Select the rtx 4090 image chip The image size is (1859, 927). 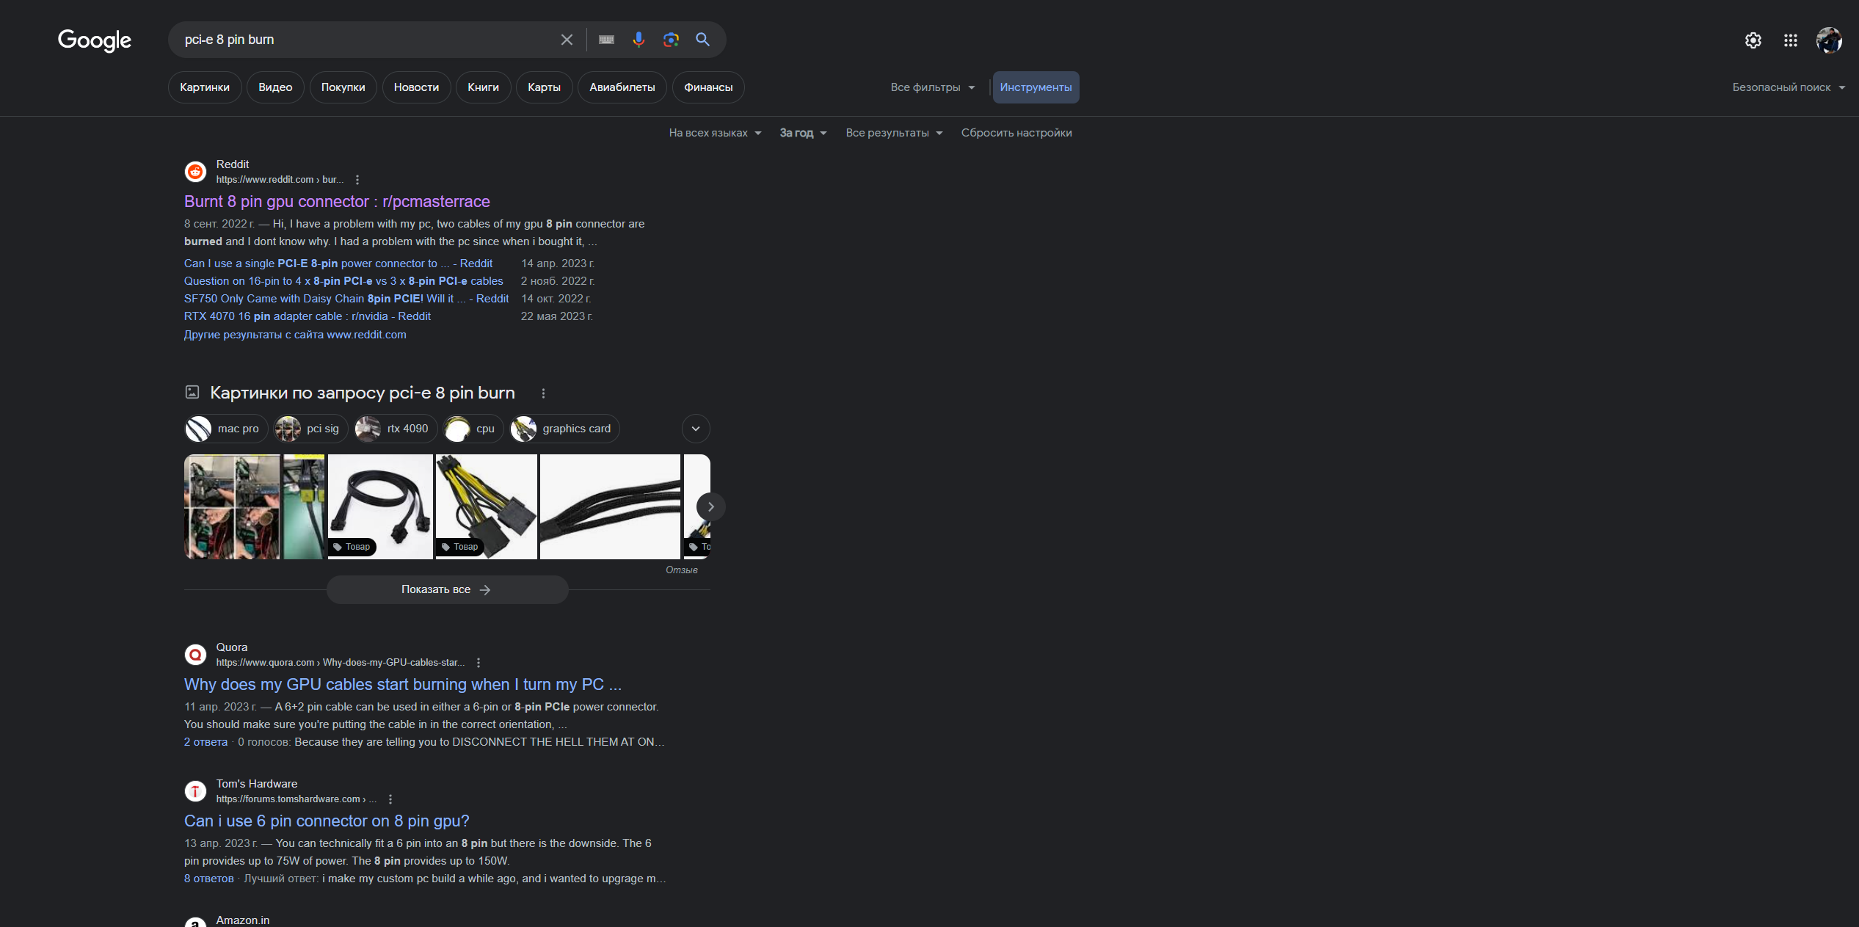(396, 429)
